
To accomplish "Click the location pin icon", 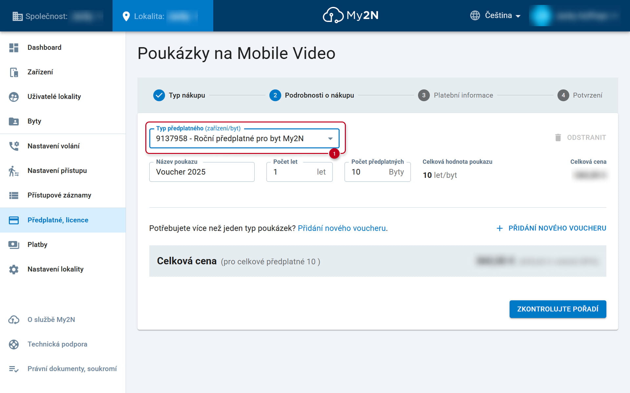I will point(126,16).
